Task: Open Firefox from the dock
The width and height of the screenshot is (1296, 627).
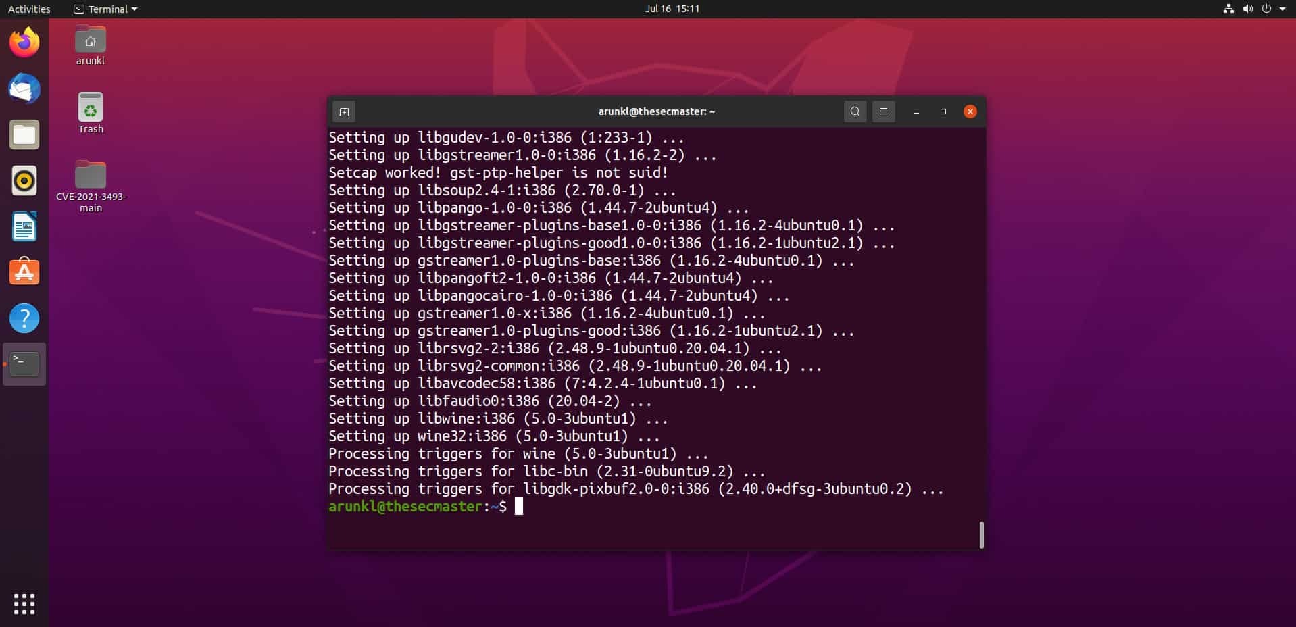Action: (x=24, y=43)
